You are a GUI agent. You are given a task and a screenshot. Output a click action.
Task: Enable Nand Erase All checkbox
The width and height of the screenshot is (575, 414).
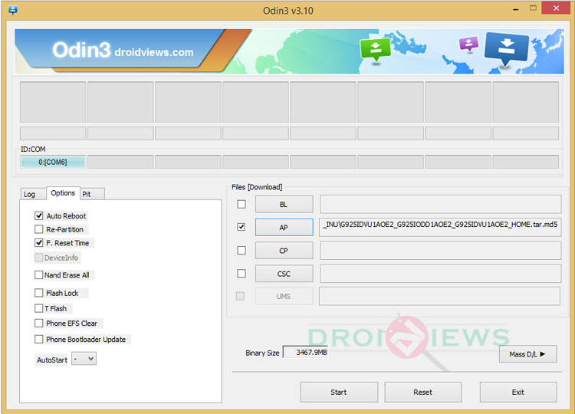(x=39, y=274)
